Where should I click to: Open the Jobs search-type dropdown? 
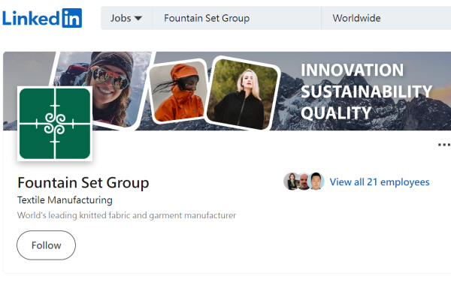(x=126, y=18)
